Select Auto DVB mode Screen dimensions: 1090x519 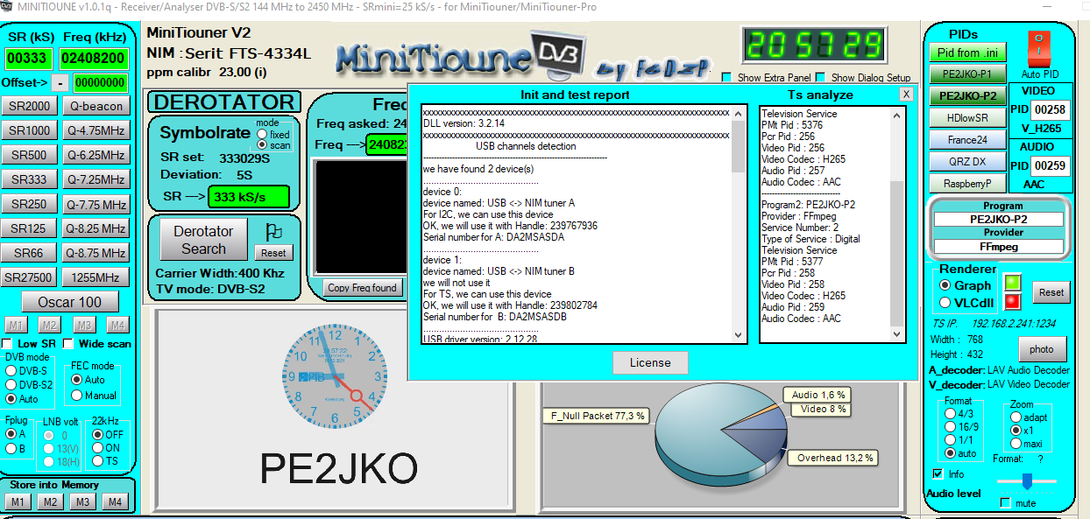[11, 398]
